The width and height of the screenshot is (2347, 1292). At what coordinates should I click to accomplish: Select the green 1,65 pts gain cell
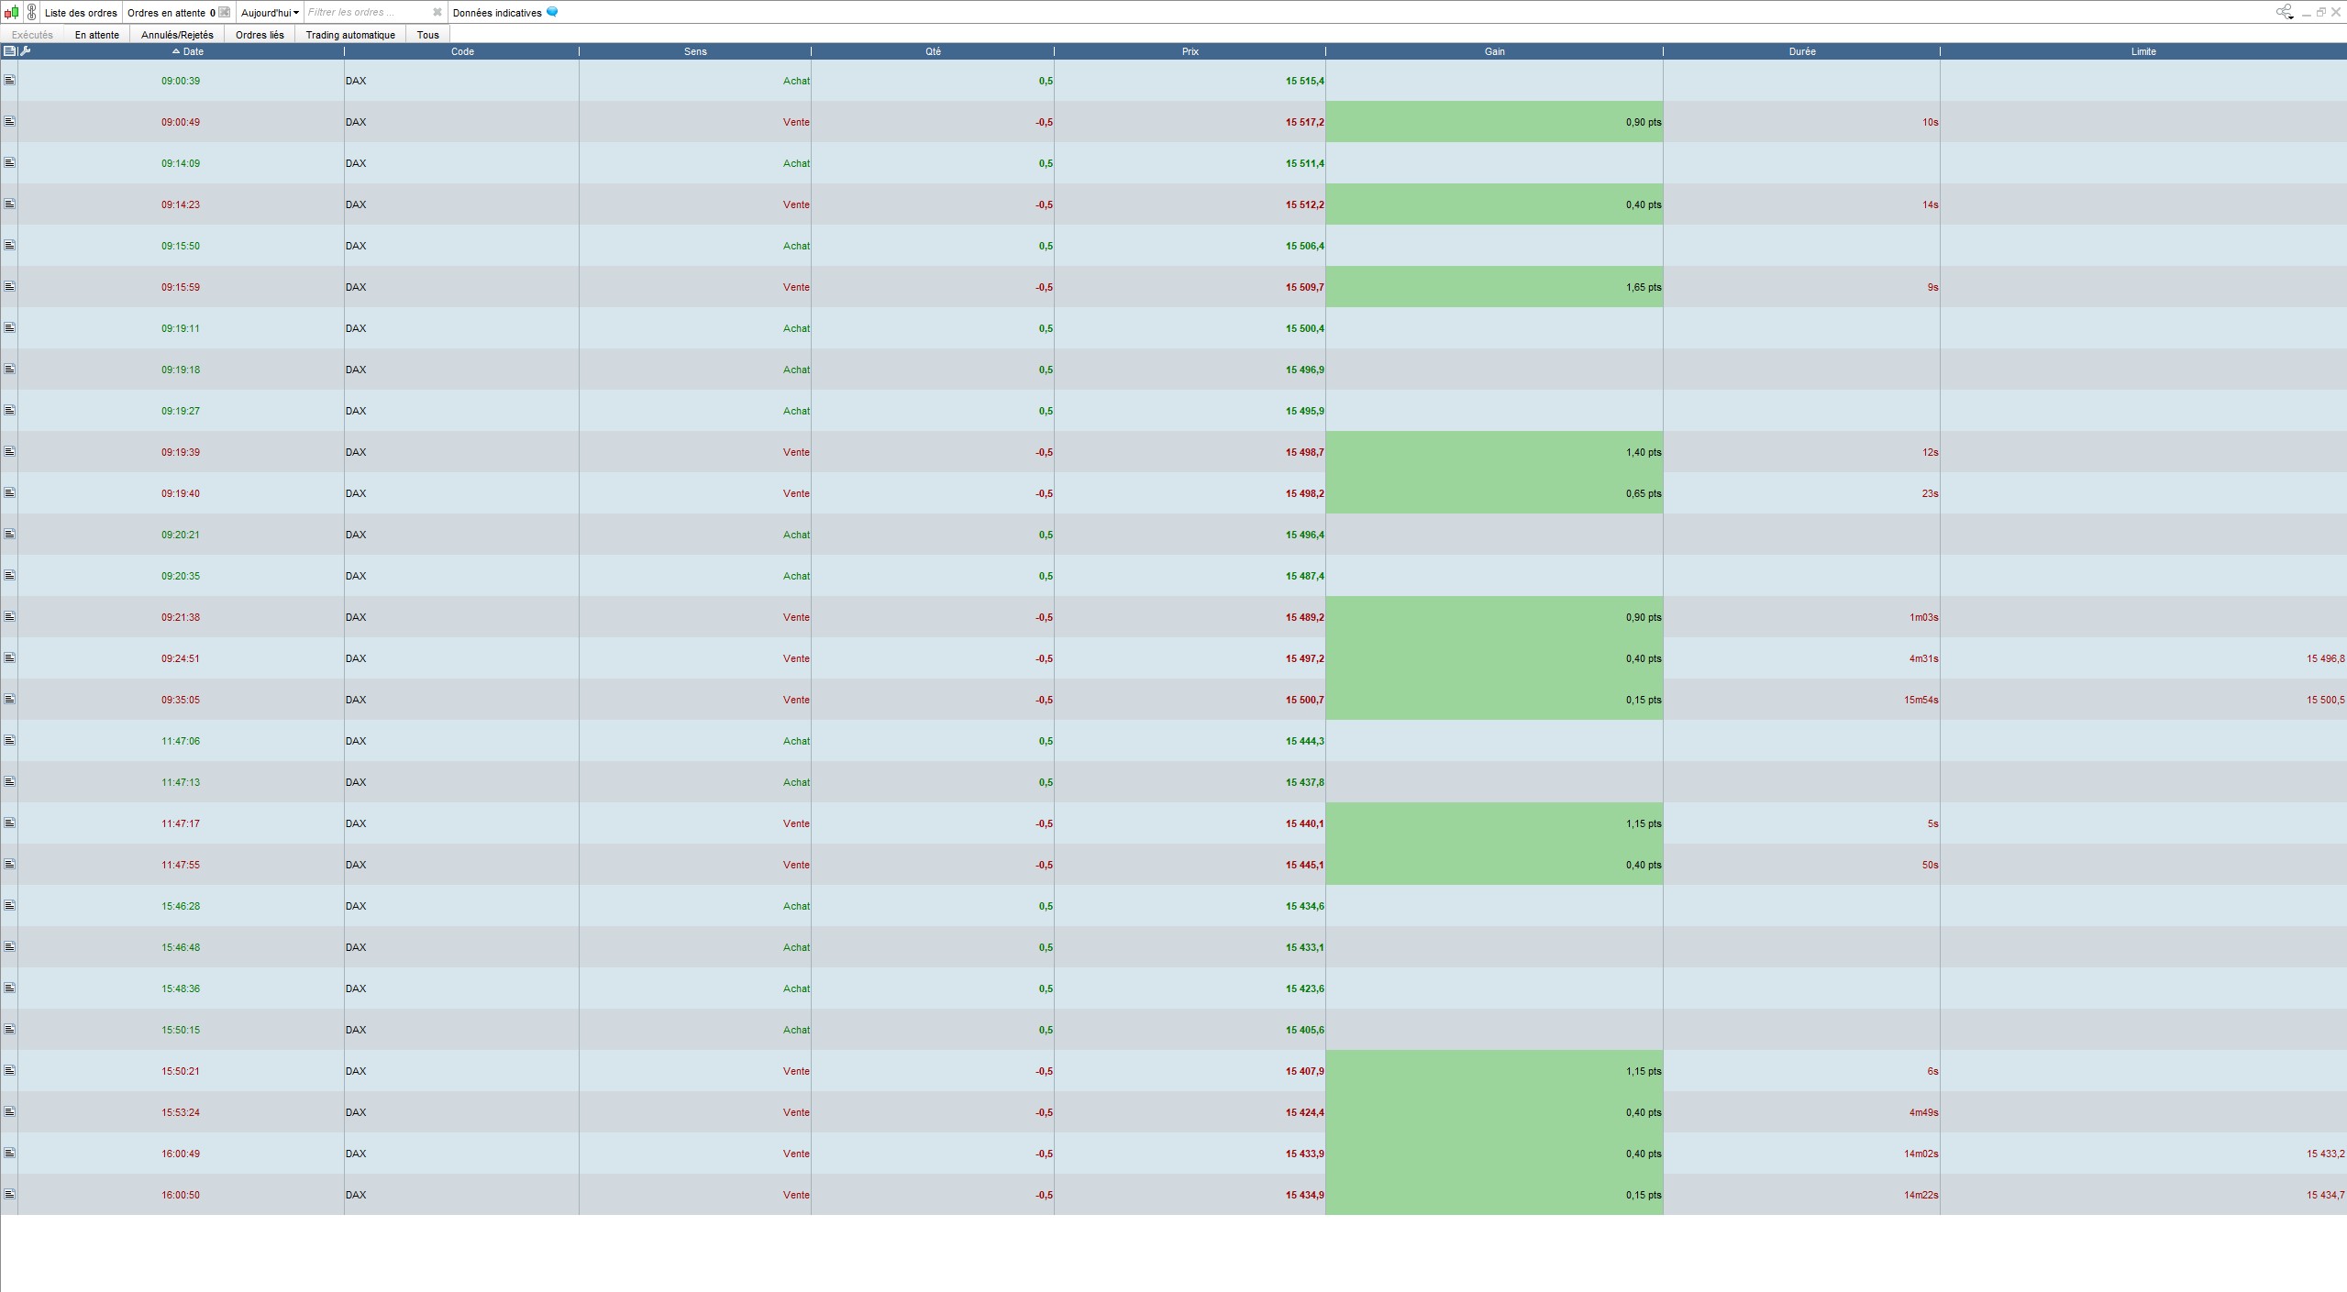click(1494, 287)
